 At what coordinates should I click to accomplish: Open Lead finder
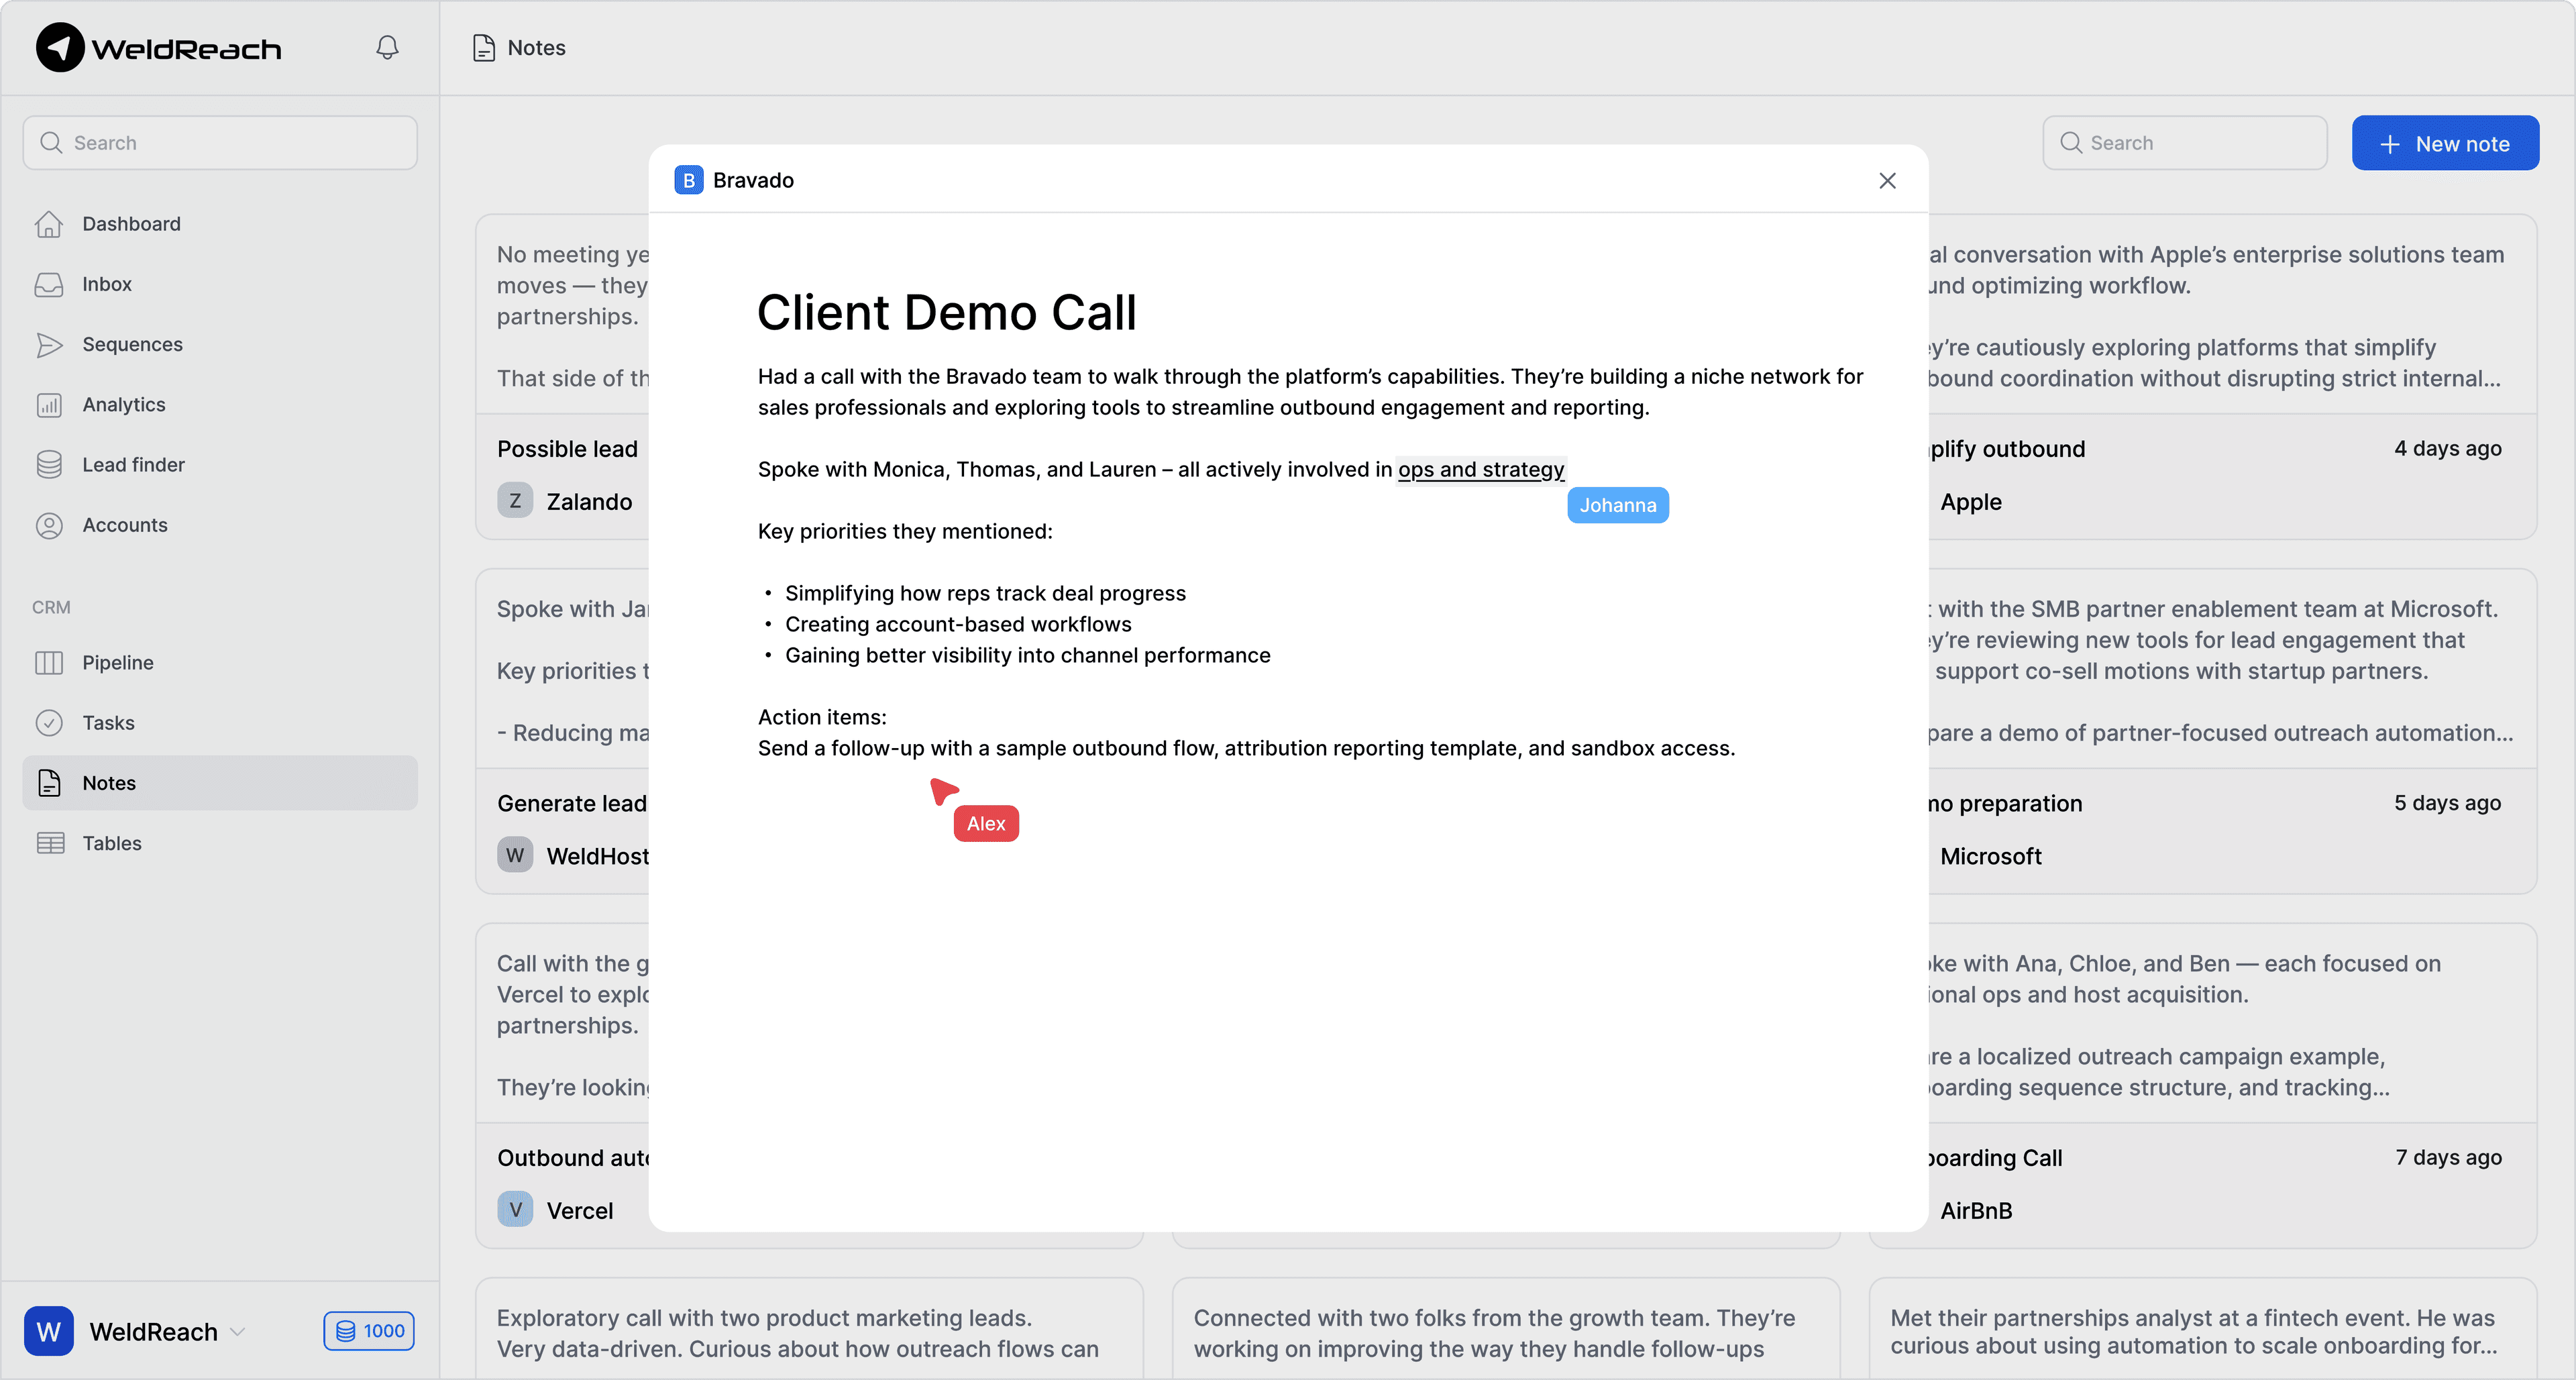pyautogui.click(x=220, y=465)
